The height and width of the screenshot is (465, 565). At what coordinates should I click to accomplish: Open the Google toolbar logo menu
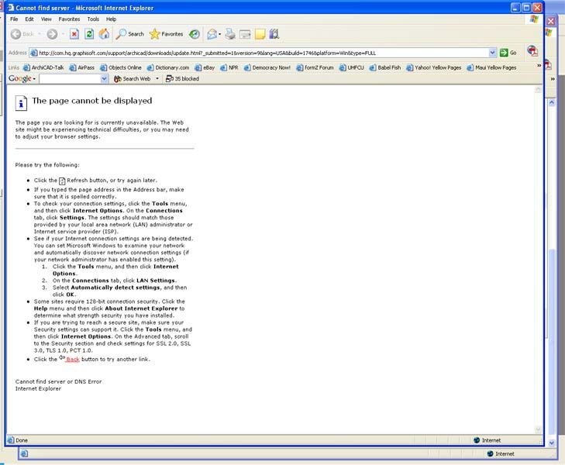pos(22,78)
